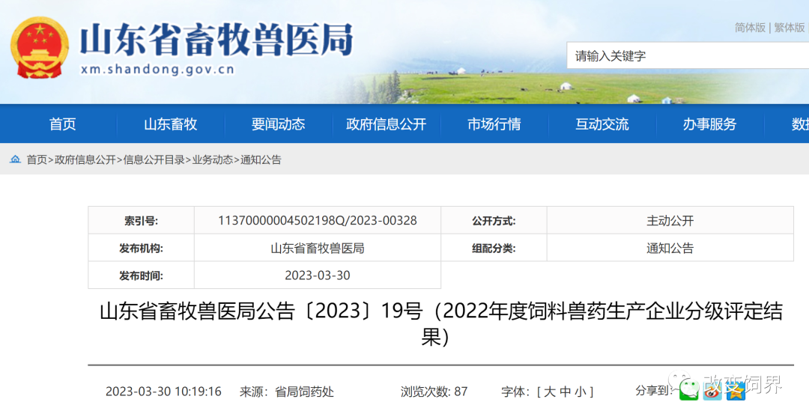This screenshot has height=420, width=809.
Task: Open the 办事服务 menu item
Action: point(709,124)
